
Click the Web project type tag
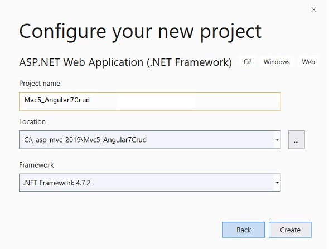(308, 62)
